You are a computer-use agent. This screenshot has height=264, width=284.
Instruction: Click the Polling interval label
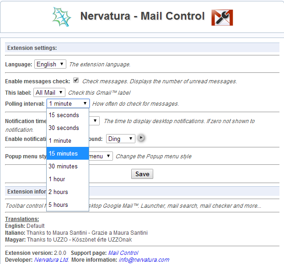25,104
